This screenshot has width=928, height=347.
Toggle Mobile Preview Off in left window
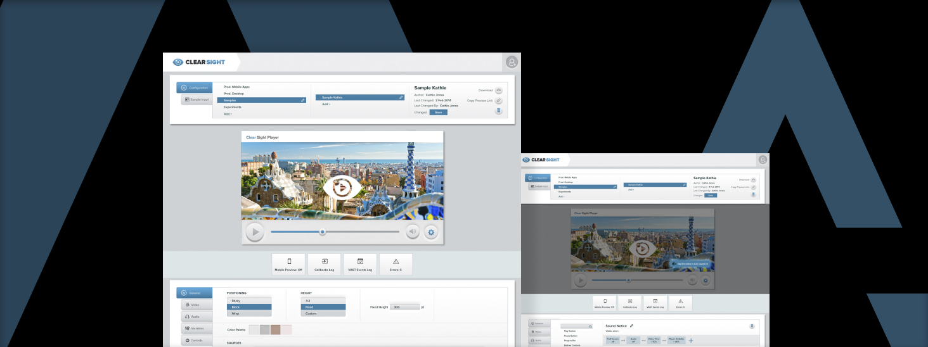pyautogui.click(x=289, y=264)
